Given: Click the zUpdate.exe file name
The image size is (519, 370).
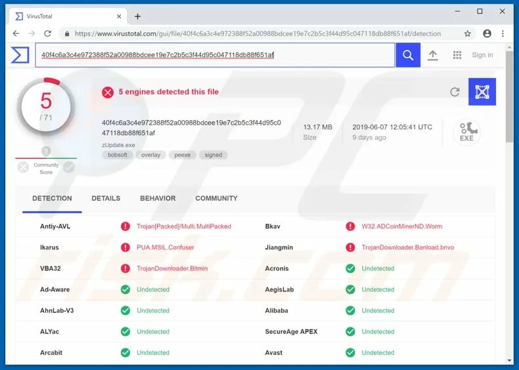Looking at the screenshot, I should click(118, 145).
